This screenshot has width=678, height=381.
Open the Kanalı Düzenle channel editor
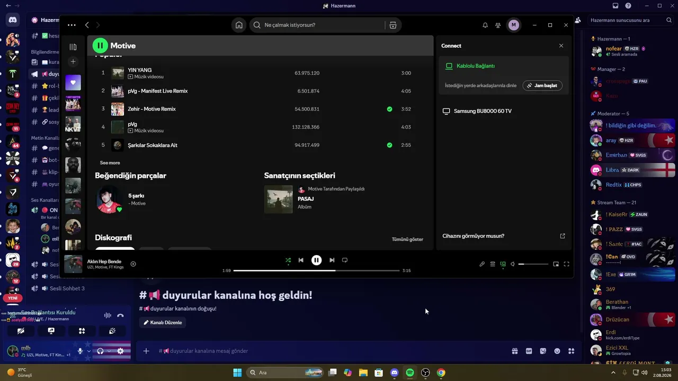tap(163, 322)
